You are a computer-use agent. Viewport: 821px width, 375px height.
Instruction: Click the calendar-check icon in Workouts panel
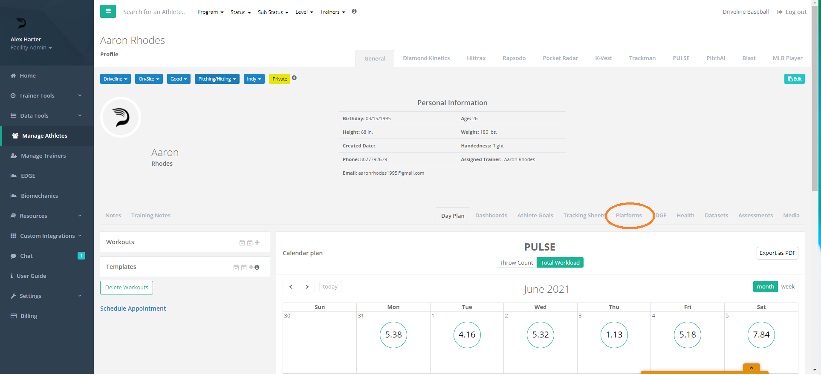point(242,242)
